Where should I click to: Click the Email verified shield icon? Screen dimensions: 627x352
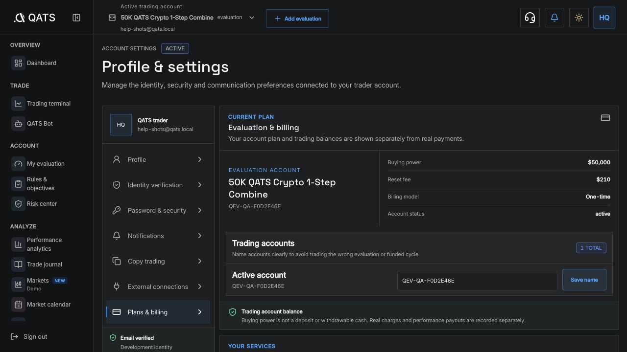pos(113,338)
